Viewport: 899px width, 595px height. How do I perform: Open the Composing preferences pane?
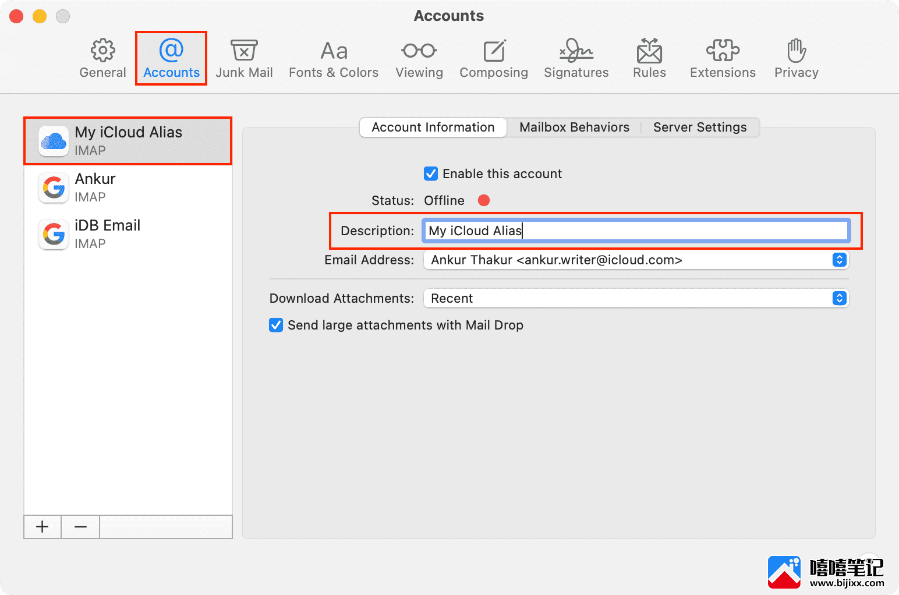click(494, 58)
